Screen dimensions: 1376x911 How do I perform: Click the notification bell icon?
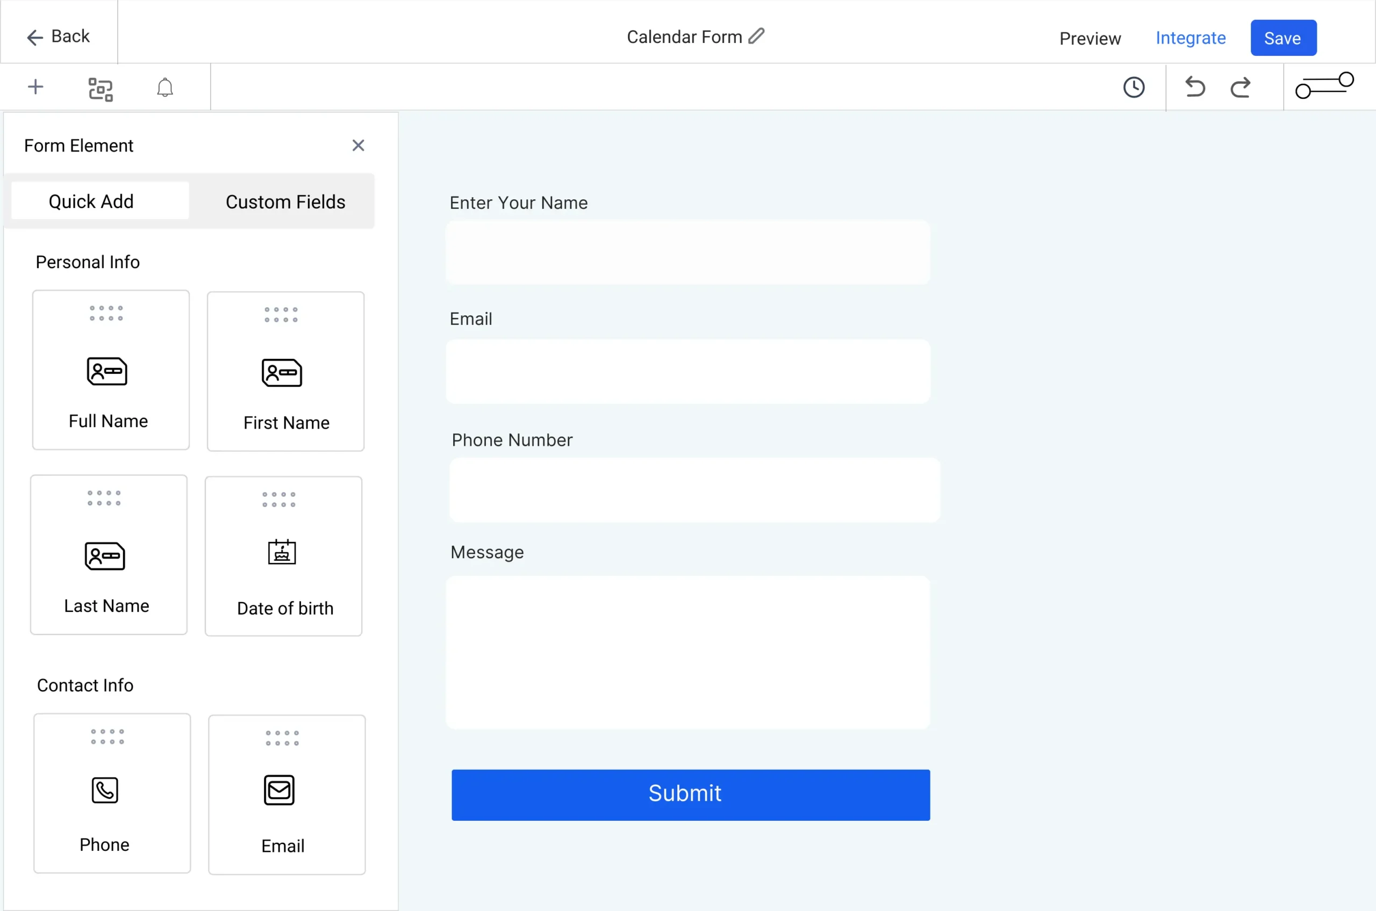tap(165, 88)
